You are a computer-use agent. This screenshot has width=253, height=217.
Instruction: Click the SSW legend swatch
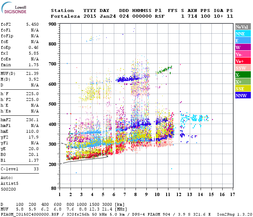tap(243, 68)
